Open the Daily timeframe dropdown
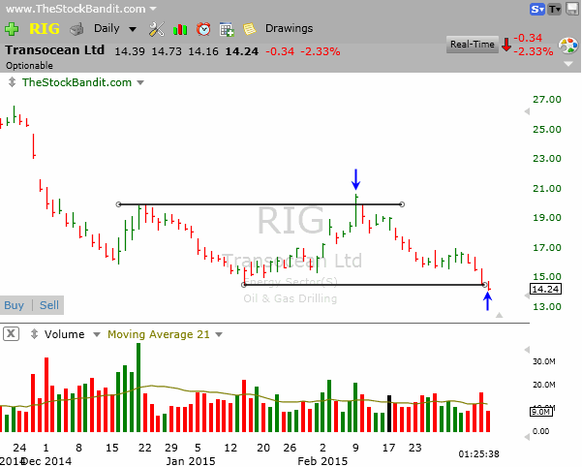This screenshot has height=467, width=582. pos(115,29)
